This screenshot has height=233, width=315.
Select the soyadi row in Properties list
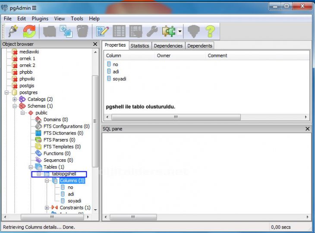120,79
